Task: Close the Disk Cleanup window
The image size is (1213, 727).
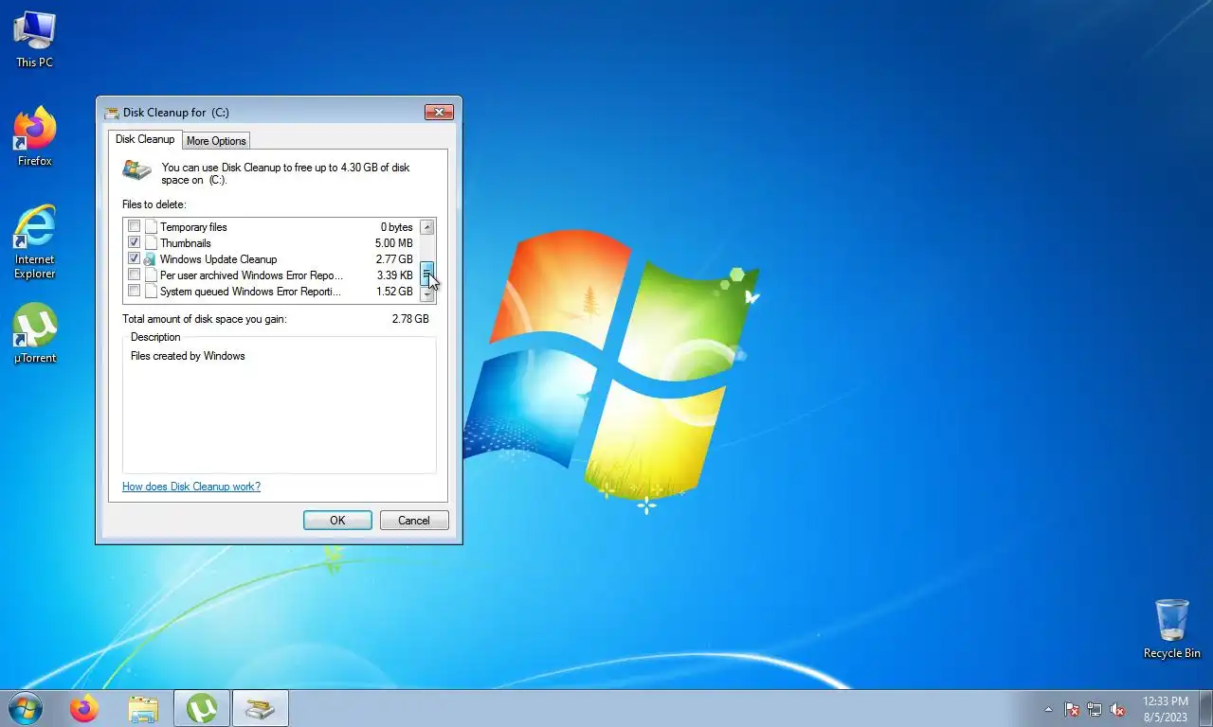Action: pyautogui.click(x=439, y=112)
